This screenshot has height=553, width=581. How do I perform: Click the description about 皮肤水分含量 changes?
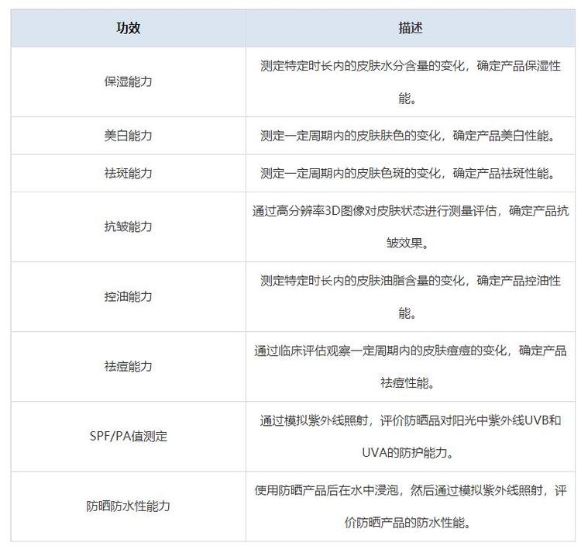click(x=411, y=66)
